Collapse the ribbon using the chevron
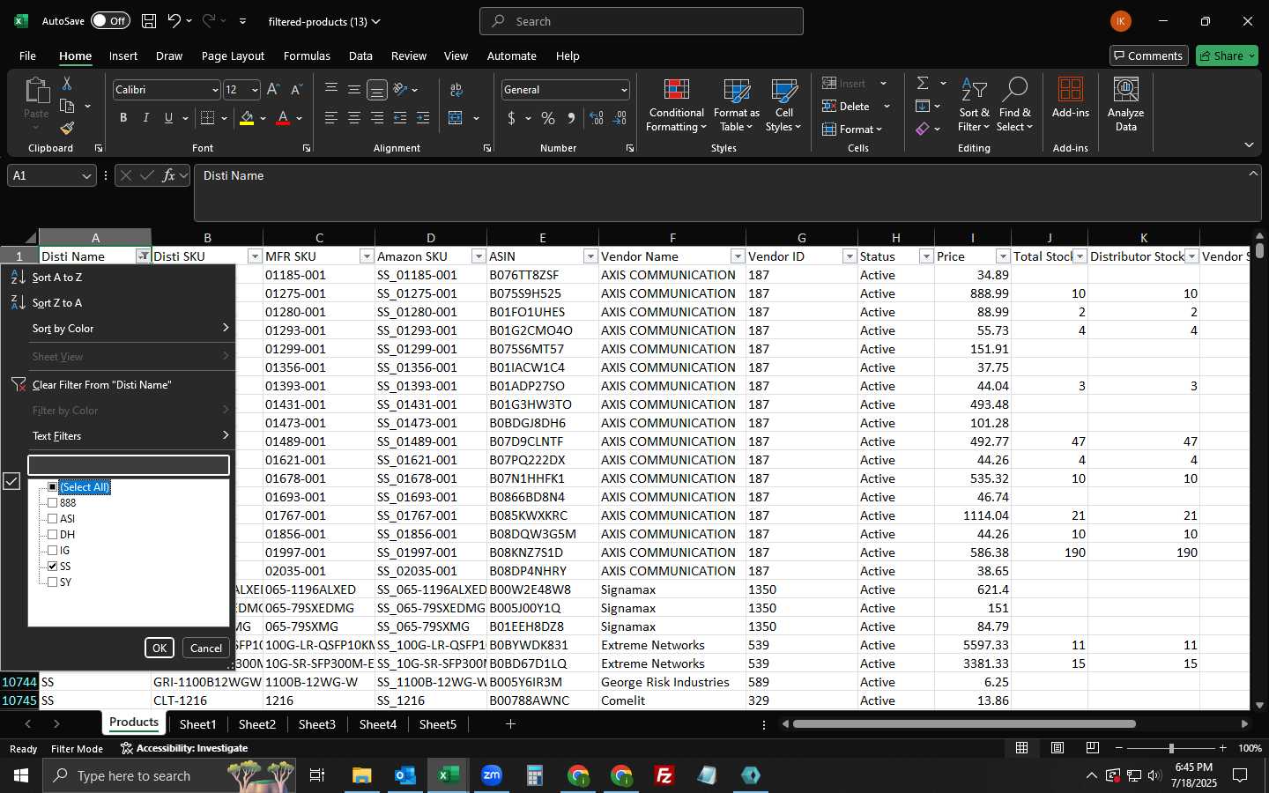This screenshot has height=793, width=1269. pos(1249,145)
